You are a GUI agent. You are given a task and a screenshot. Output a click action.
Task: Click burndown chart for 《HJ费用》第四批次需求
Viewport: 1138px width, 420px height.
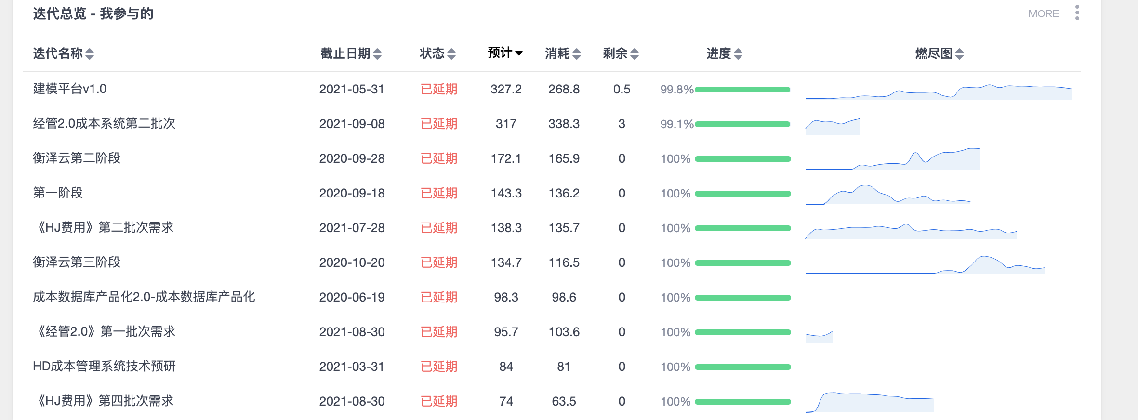pyautogui.click(x=869, y=402)
